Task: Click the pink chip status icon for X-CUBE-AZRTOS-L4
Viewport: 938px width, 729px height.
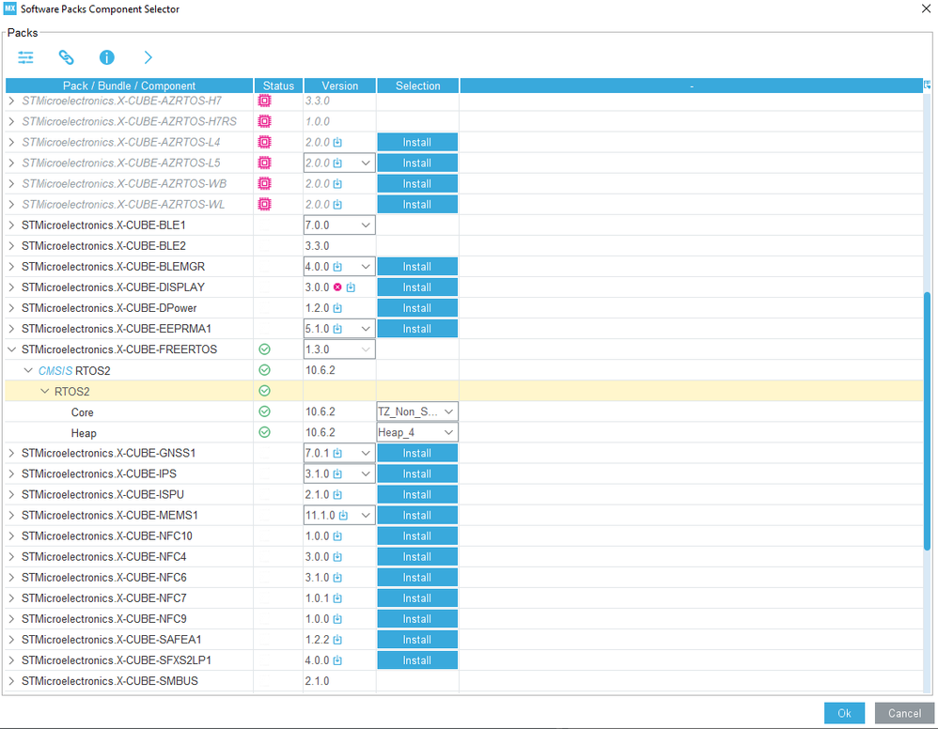Action: (x=264, y=143)
